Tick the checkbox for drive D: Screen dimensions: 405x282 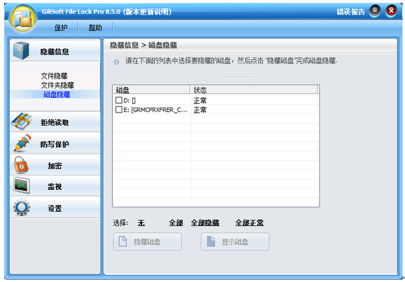coord(119,100)
